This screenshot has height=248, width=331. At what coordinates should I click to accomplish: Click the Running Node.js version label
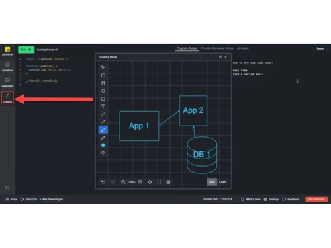[x=48, y=50]
